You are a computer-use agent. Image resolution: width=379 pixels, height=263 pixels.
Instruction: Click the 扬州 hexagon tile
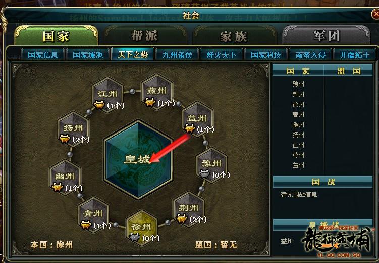(73, 129)
